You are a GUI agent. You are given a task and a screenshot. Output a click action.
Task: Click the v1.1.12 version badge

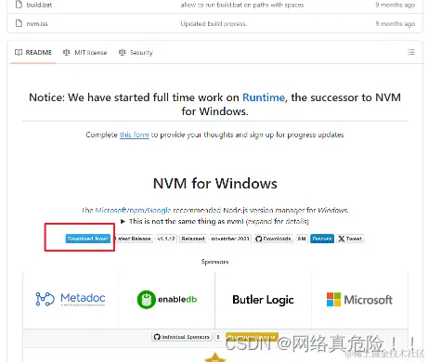(166, 239)
